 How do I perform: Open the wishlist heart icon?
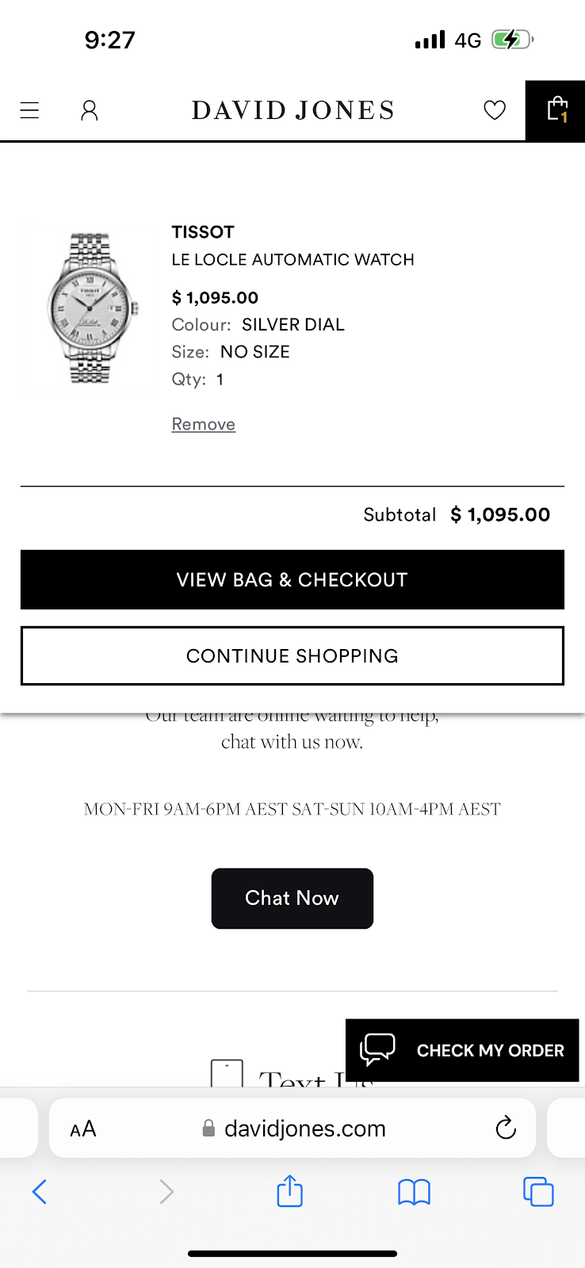(495, 110)
